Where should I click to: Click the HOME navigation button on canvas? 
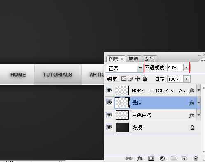(18, 75)
